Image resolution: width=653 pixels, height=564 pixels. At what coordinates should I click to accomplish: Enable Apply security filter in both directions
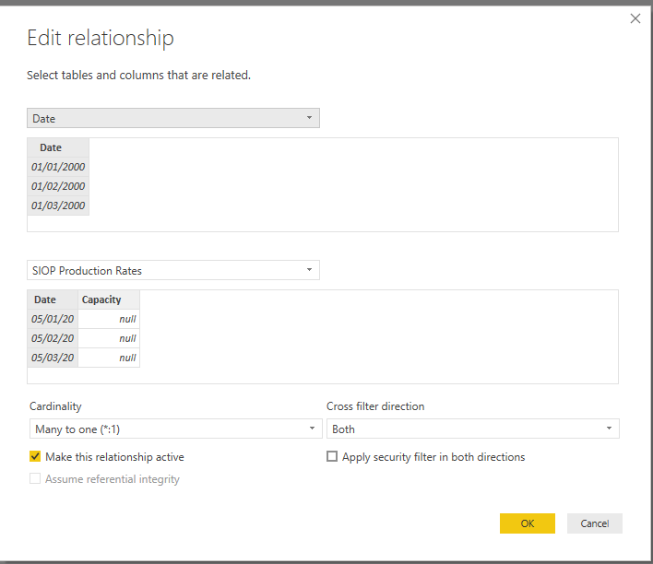[332, 456]
